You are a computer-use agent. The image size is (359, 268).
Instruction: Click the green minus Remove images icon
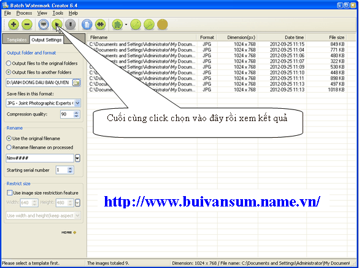pos(27,25)
